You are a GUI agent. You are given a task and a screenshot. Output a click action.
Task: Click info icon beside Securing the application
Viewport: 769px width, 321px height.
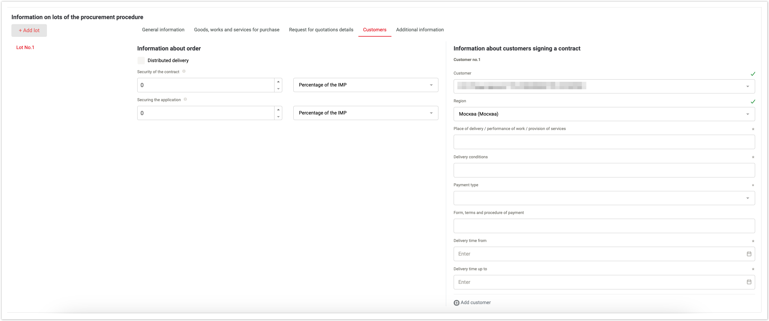point(185,99)
